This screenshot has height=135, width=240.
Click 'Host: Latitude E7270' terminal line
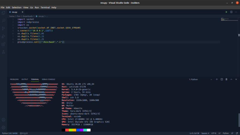coord(74,87)
